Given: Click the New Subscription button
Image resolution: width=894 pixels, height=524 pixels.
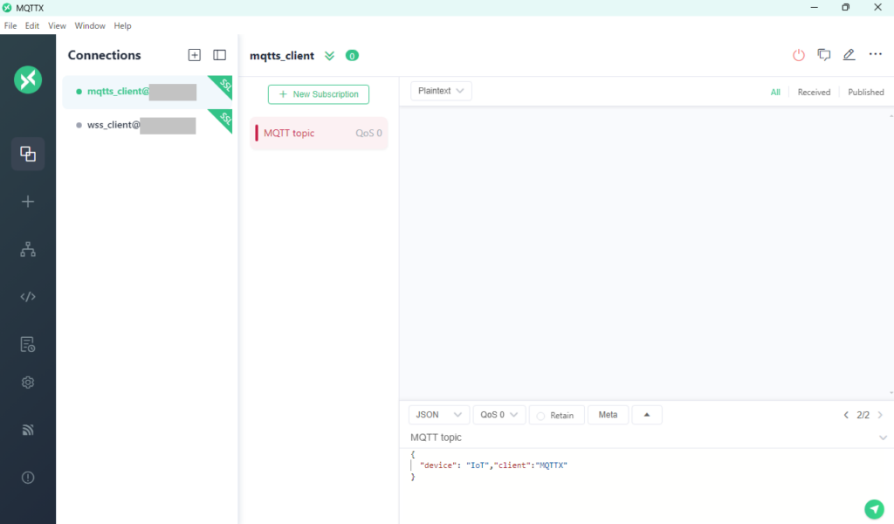Looking at the screenshot, I should (319, 94).
